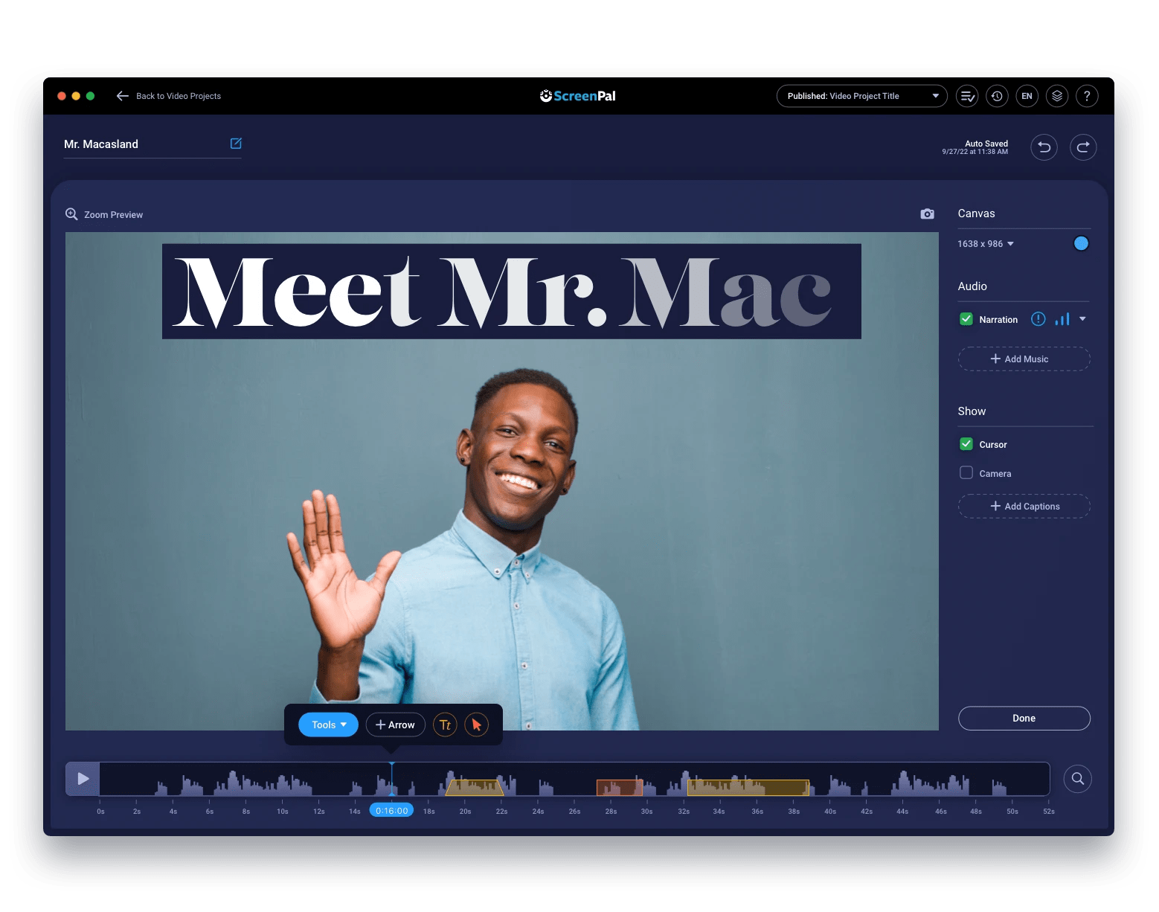
Task: Disable the Cursor option under Show
Action: [x=966, y=443]
